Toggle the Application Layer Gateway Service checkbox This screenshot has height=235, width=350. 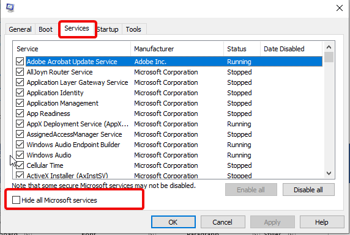coord(20,82)
